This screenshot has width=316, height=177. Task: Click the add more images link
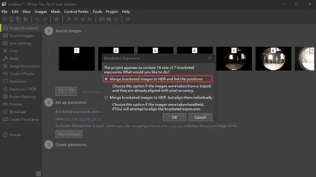[92, 91]
